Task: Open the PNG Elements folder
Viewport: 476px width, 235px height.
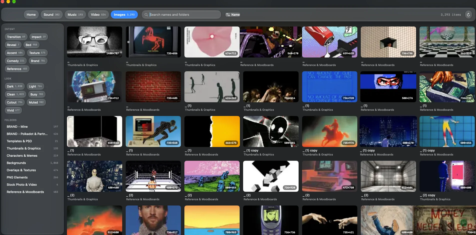Action: [32, 177]
